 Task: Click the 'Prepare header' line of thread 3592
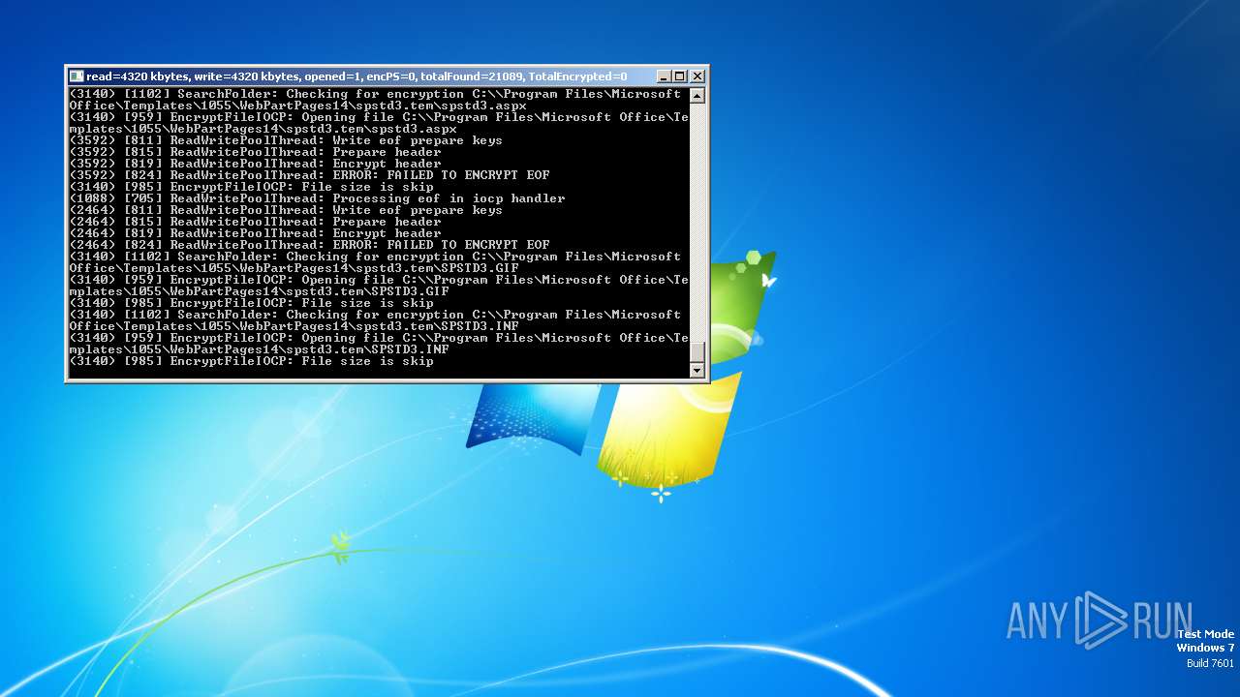[256, 152]
